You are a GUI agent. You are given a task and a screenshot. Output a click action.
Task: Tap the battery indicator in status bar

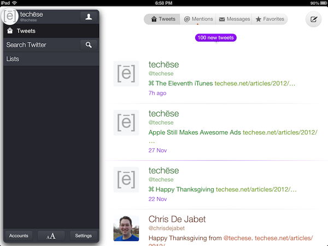323,3
